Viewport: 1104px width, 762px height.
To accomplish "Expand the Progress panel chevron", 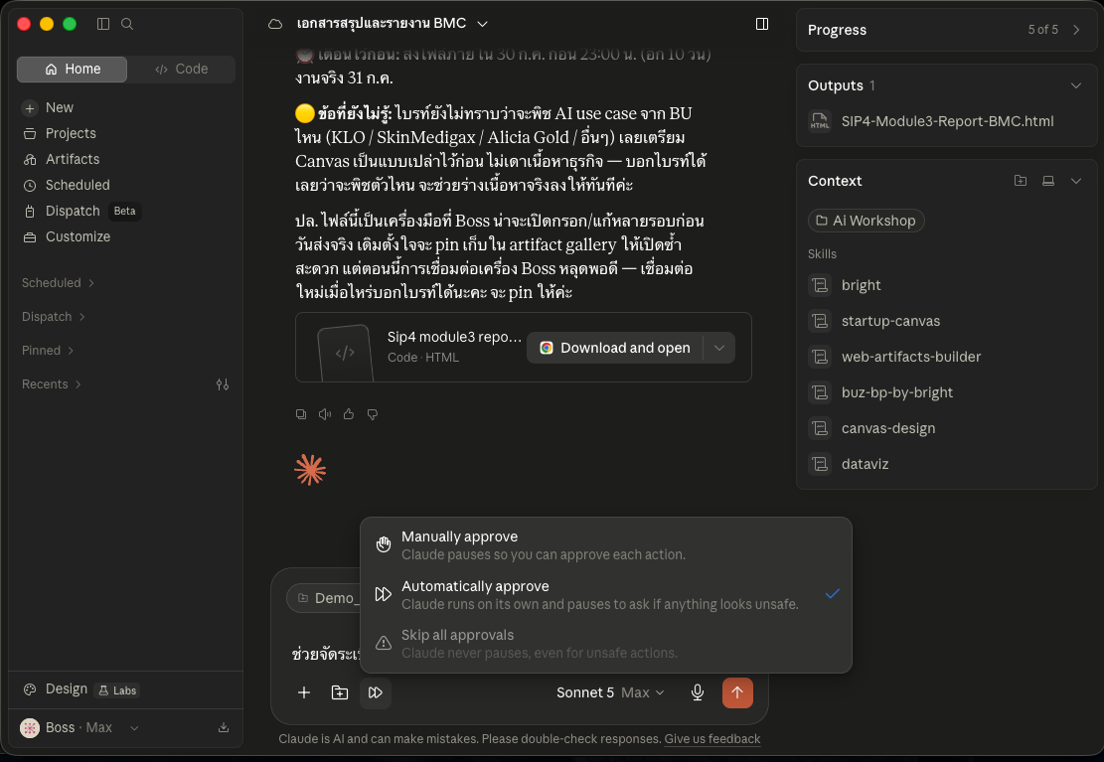I will click(1076, 30).
